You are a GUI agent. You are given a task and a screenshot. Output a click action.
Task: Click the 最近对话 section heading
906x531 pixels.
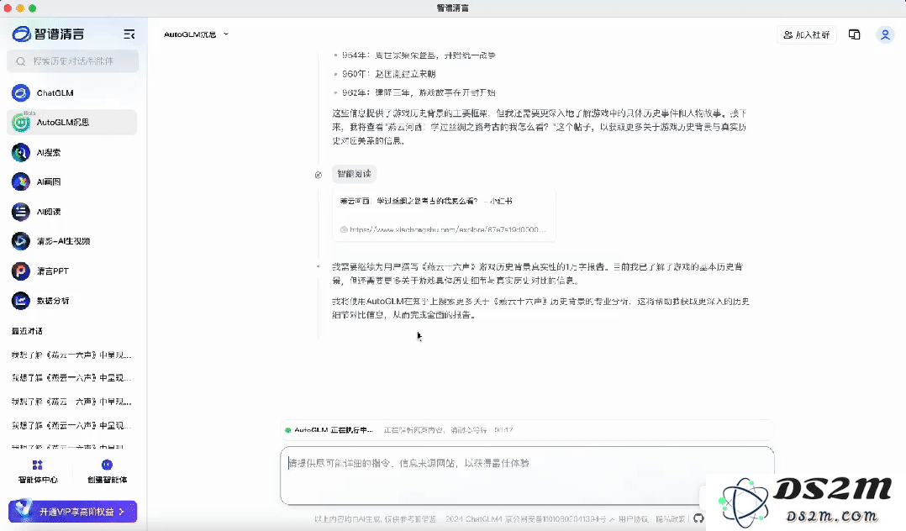27,331
